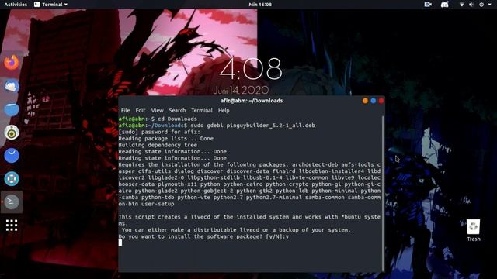Open the yellow ring speaker app in dock
Viewport: 497px width, 279px height.
tap(12, 133)
